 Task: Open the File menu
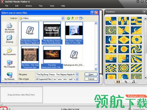click(6, 6)
